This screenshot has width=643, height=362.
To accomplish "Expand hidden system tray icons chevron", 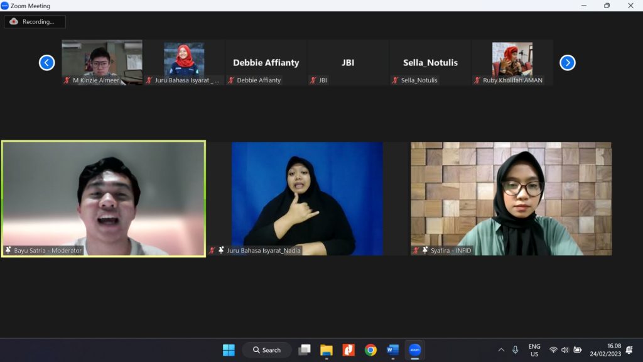I will (x=501, y=350).
